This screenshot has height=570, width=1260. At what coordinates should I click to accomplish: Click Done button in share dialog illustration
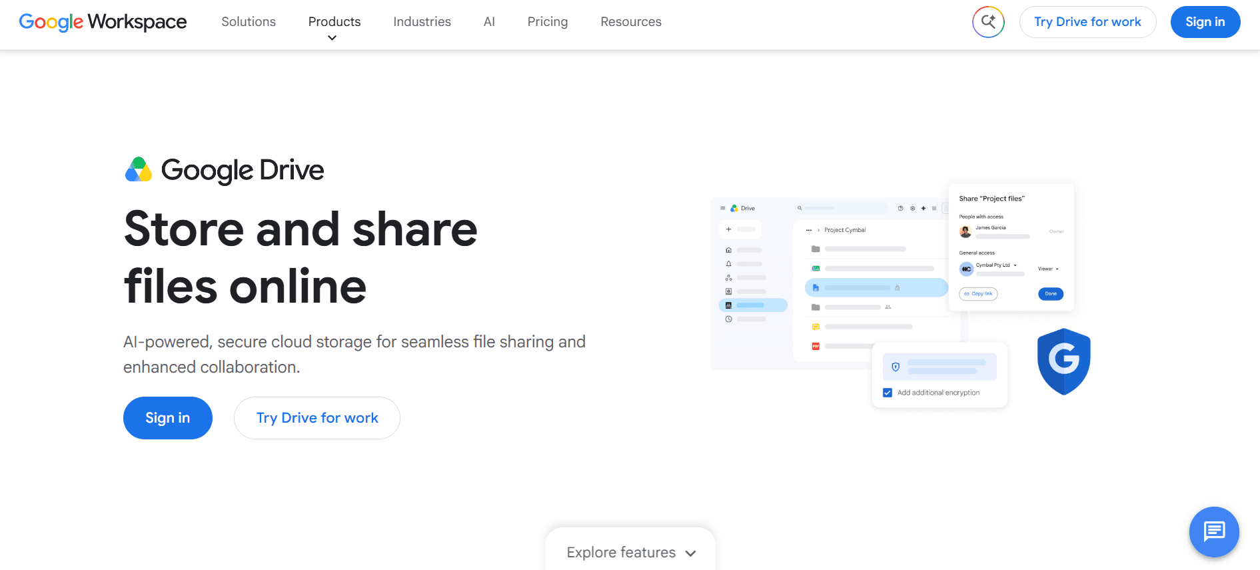(1051, 294)
